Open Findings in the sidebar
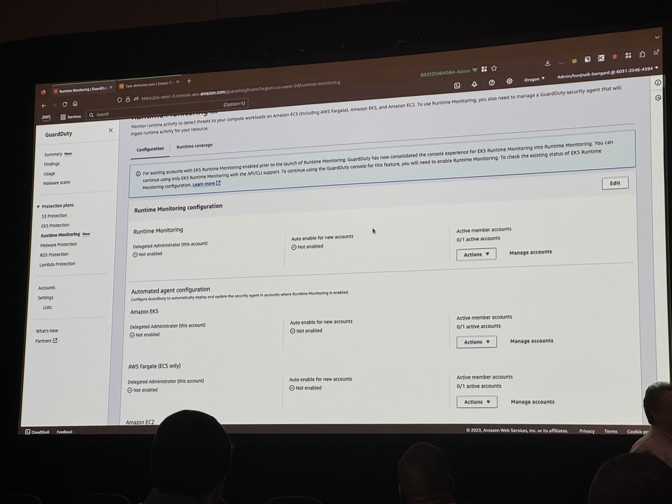The width and height of the screenshot is (672, 504). 52,164
